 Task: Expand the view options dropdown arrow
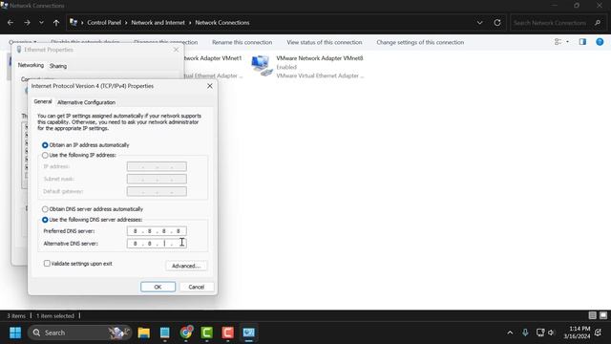coord(567,42)
